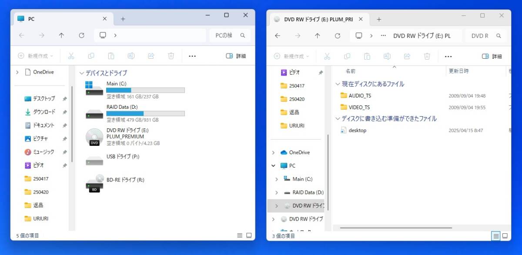Screen dimensions: 522x255
Task: Collapse the 現在ディスクにあるファイル group
Action: coord(338,84)
